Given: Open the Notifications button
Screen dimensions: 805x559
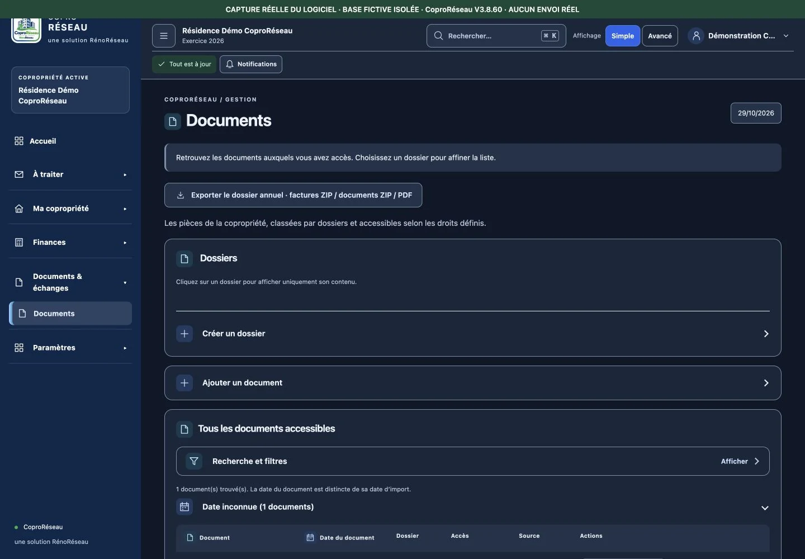Looking at the screenshot, I should (251, 64).
